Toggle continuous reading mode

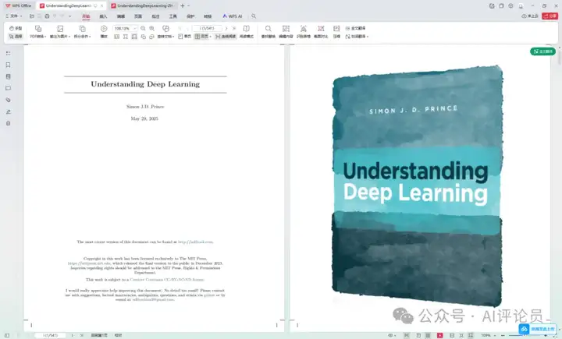coord(226,37)
